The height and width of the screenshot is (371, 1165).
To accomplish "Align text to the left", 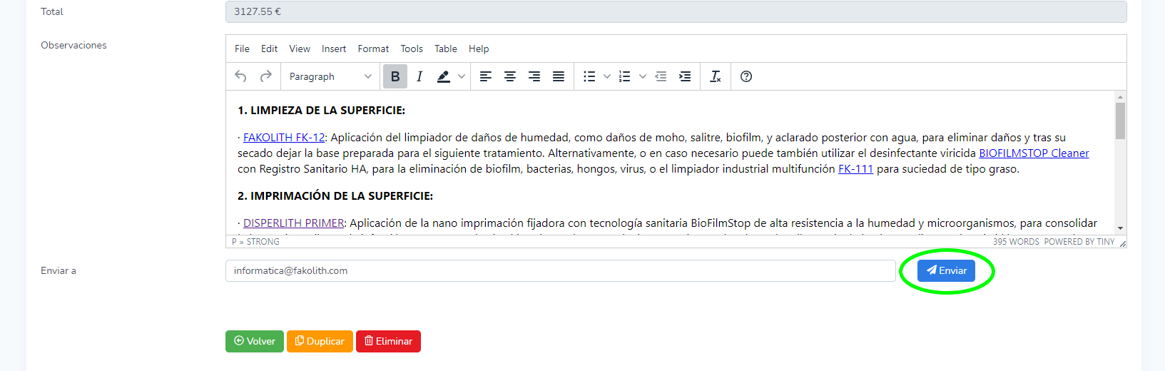I will tap(486, 76).
